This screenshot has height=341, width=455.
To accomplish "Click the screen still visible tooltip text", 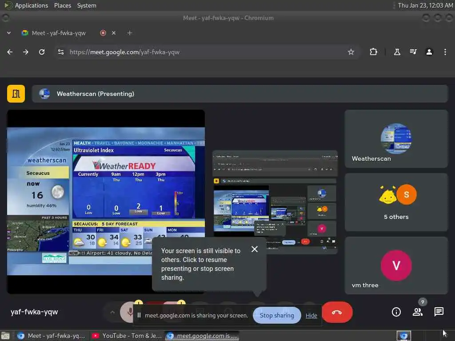I will tap(201, 264).
